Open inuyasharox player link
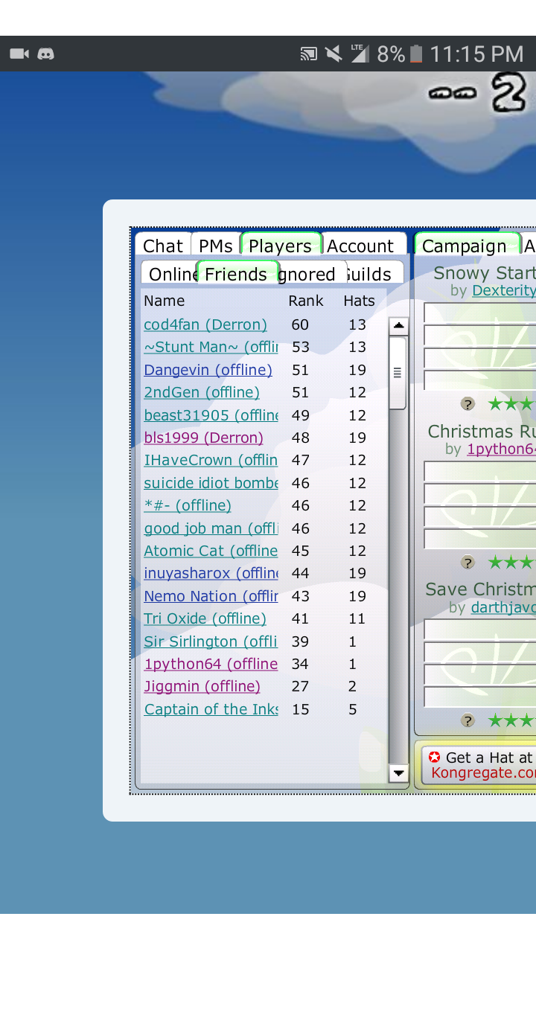This screenshot has width=536, height=1024. click(211, 573)
